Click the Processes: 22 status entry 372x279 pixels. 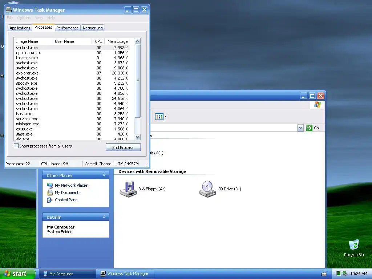(18, 164)
